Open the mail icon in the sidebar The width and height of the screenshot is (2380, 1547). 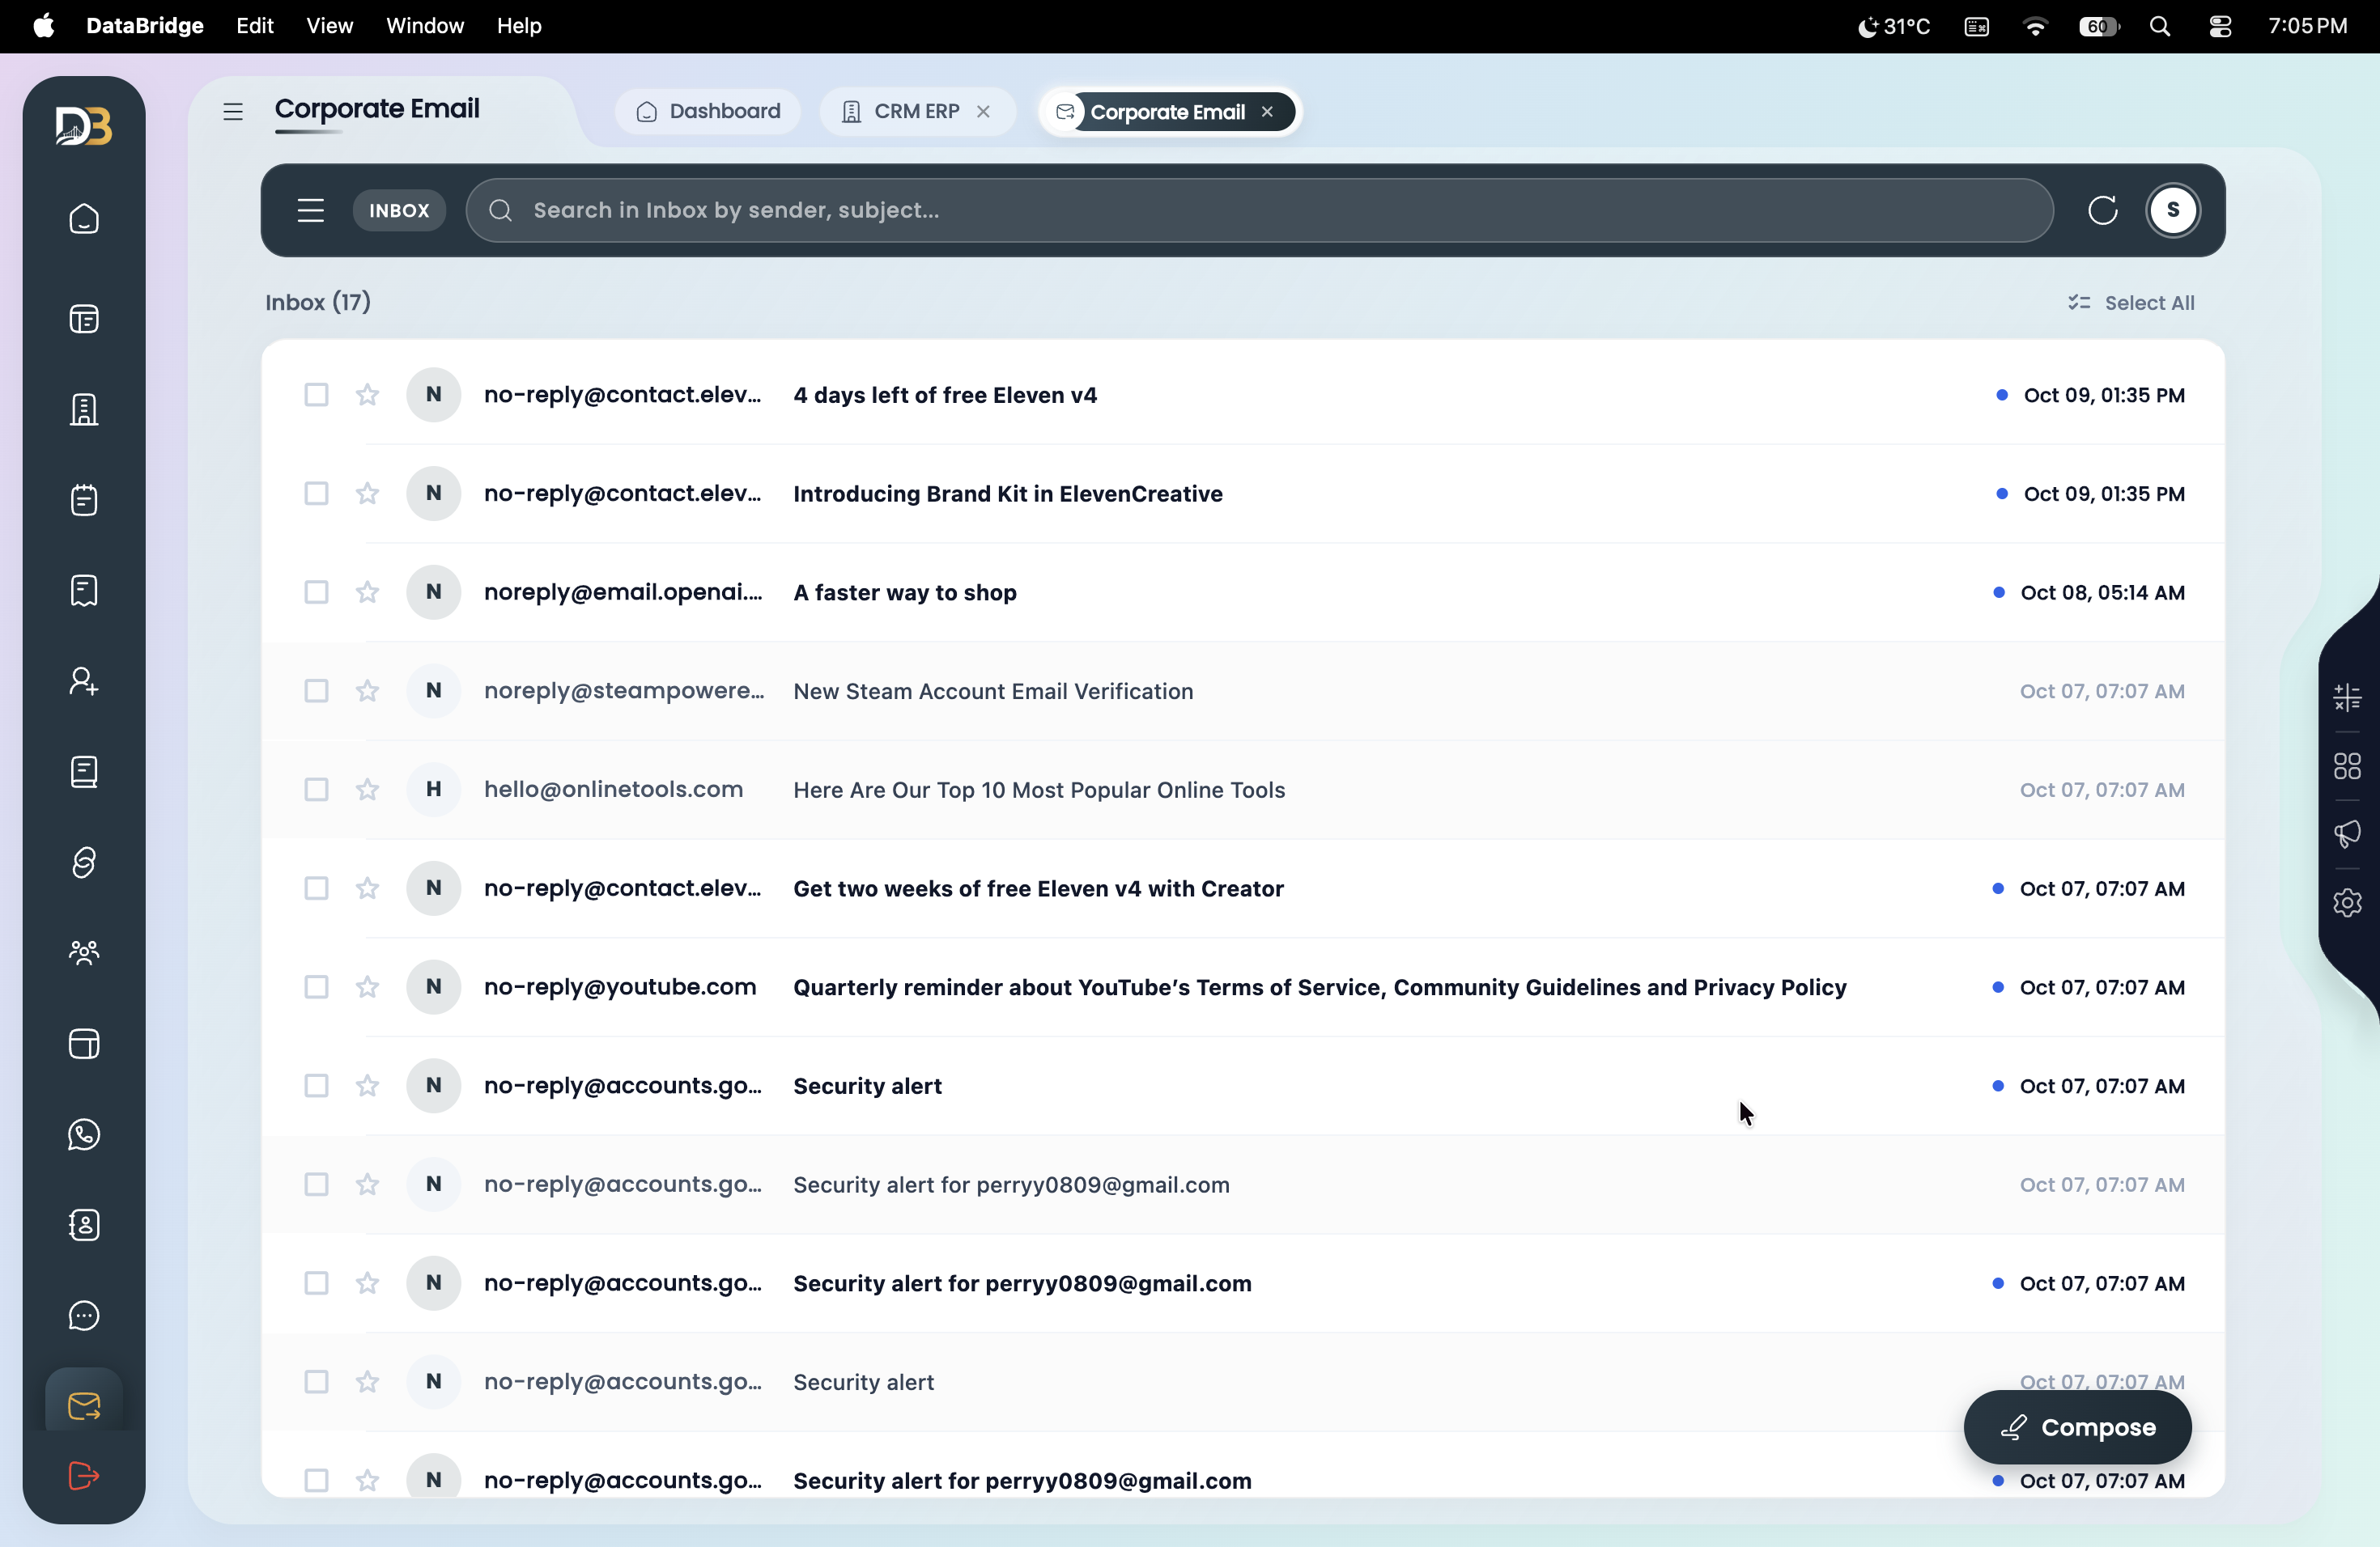[84, 1406]
